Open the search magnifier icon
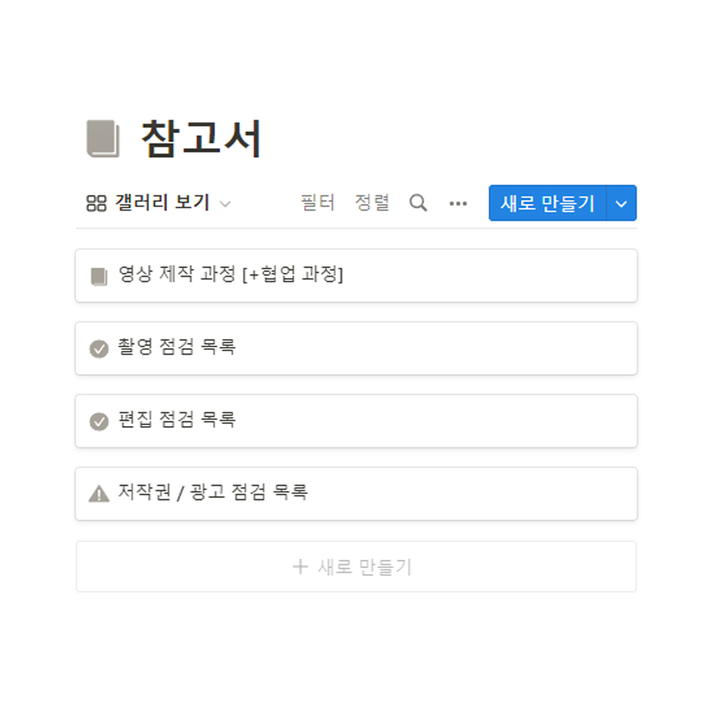This screenshot has height=712, width=712. 418,203
